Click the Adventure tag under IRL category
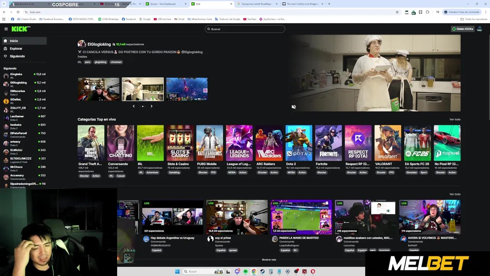Screen dimensions: 490x276 point(152,172)
